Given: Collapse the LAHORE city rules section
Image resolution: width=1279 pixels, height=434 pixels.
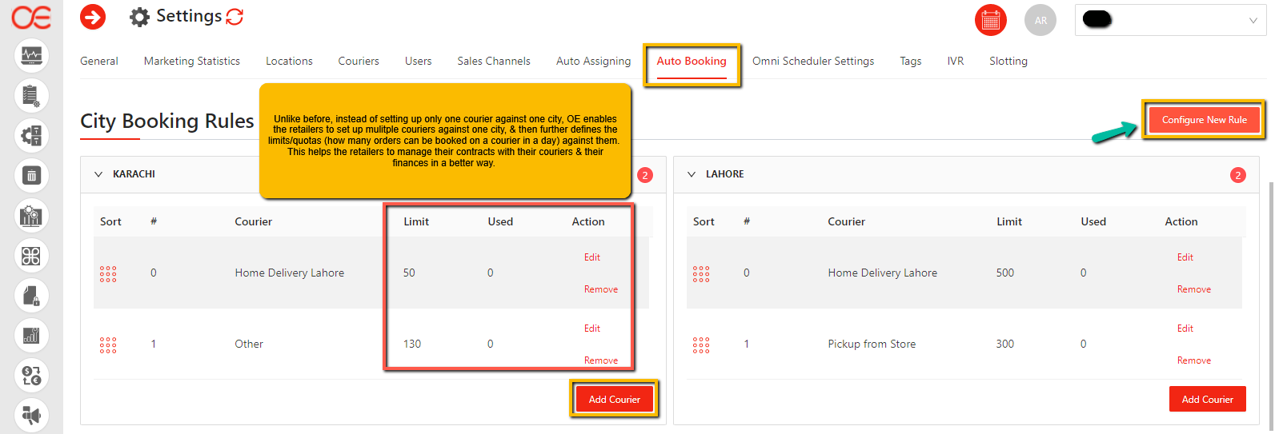Looking at the screenshot, I should click(x=692, y=174).
